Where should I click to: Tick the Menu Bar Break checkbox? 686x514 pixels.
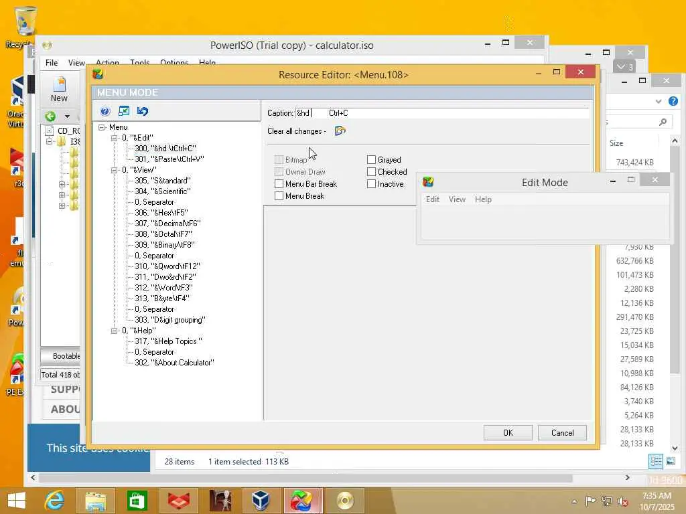tap(279, 183)
